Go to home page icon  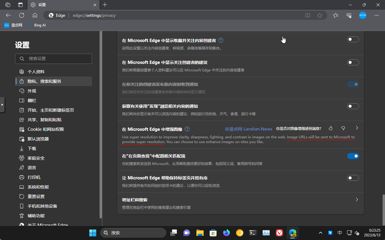click(35, 15)
